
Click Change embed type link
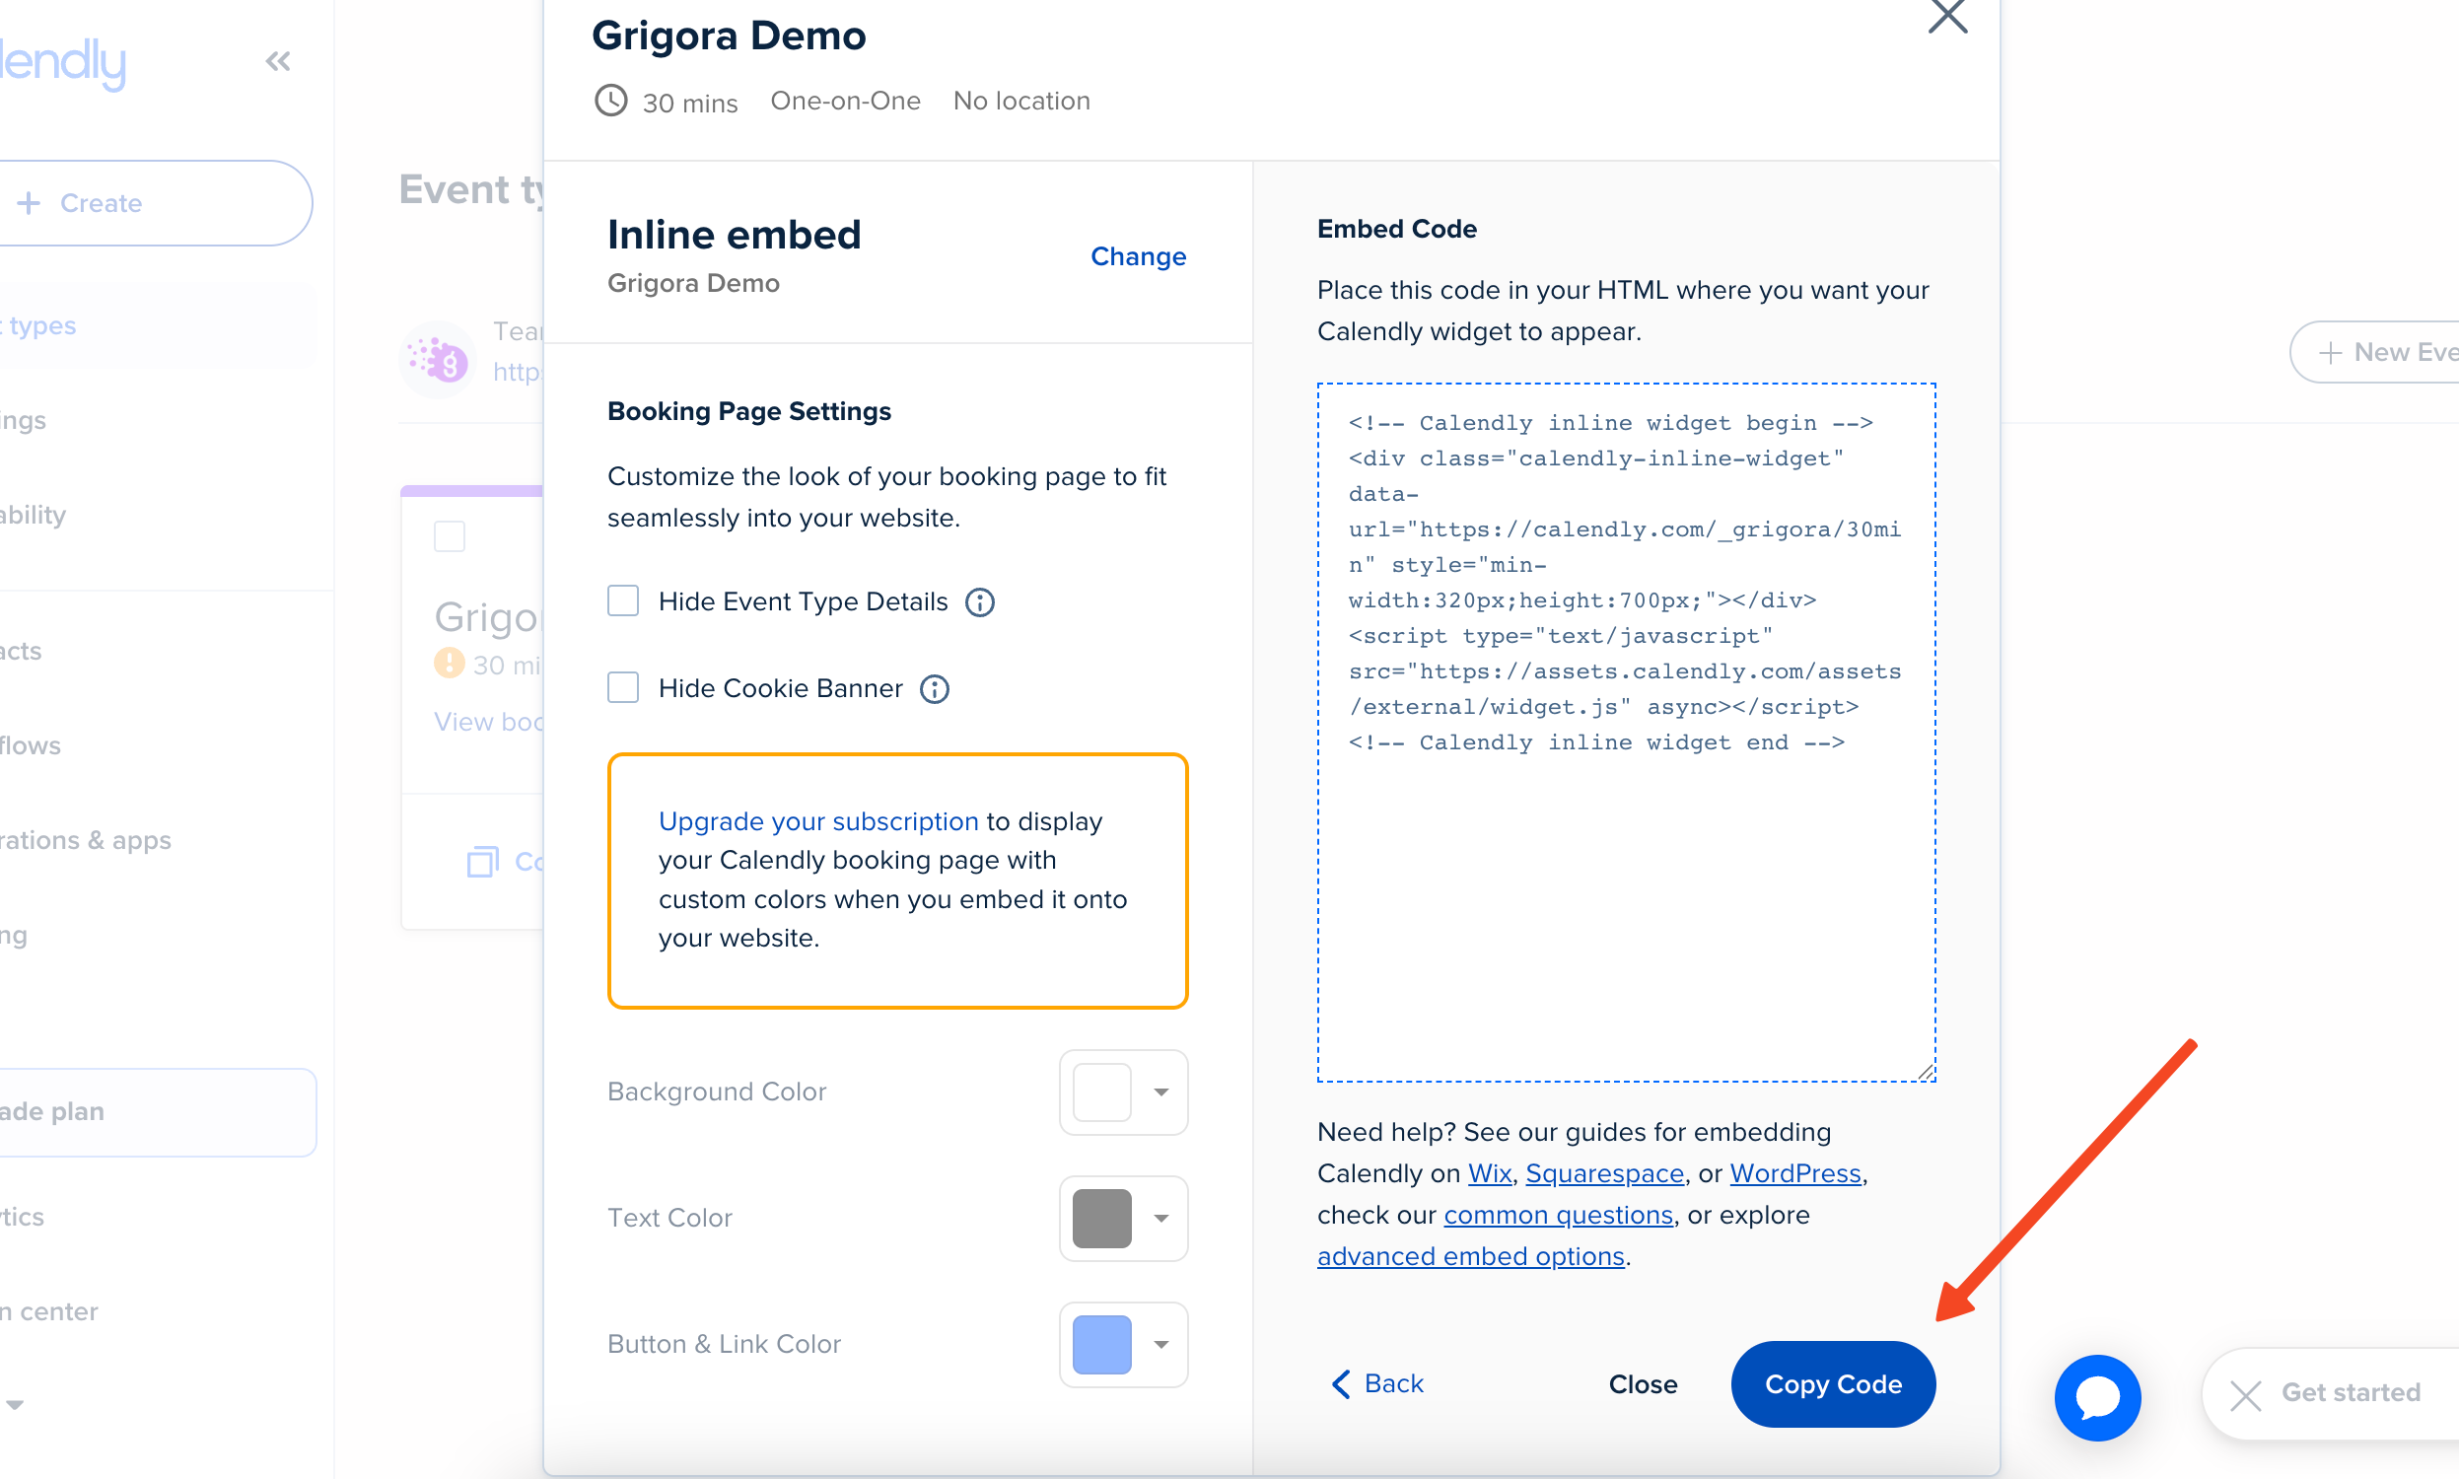click(x=1138, y=256)
